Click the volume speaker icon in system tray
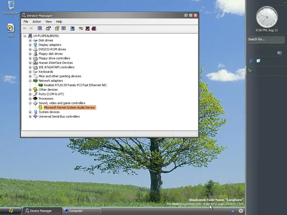The image size is (287, 215). 233,211
